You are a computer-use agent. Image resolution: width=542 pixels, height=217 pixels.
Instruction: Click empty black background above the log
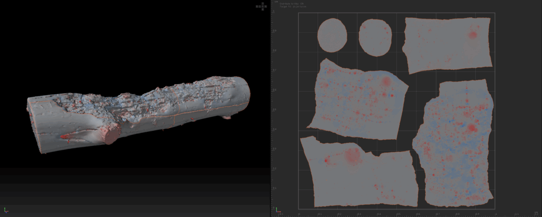click(132, 37)
